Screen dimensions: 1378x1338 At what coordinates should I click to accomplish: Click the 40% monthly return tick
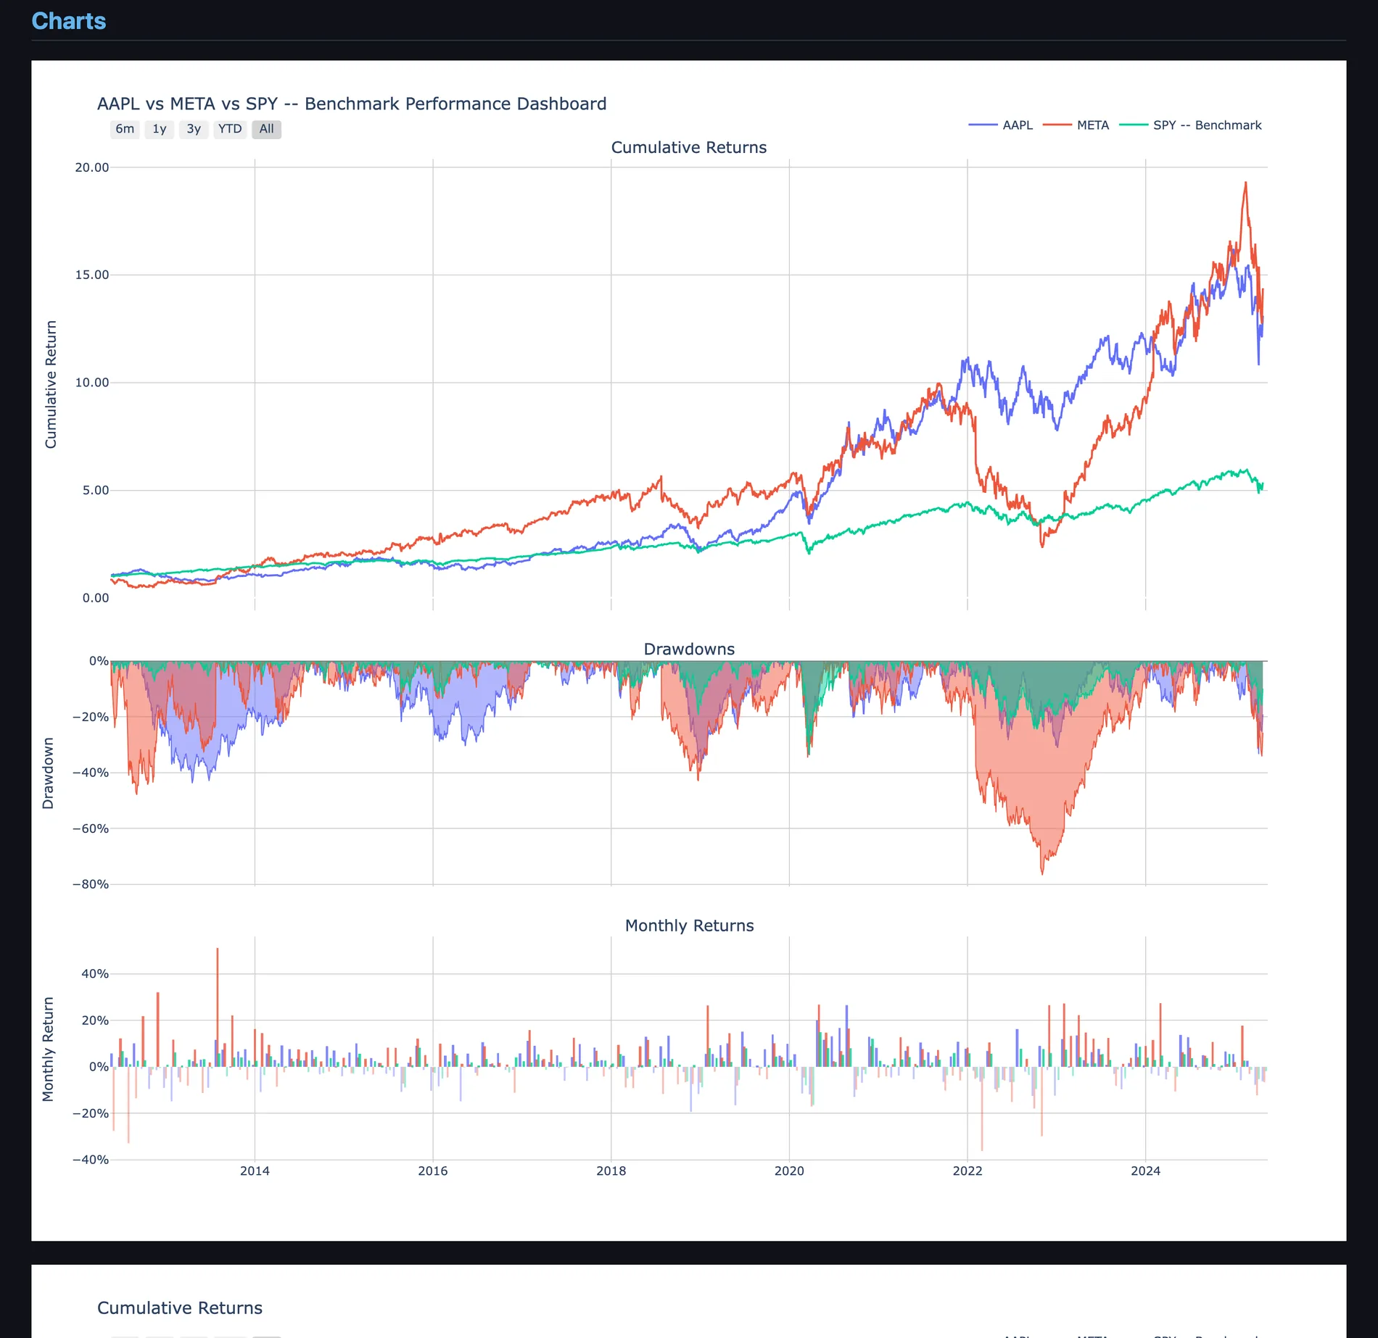pyautogui.click(x=95, y=974)
